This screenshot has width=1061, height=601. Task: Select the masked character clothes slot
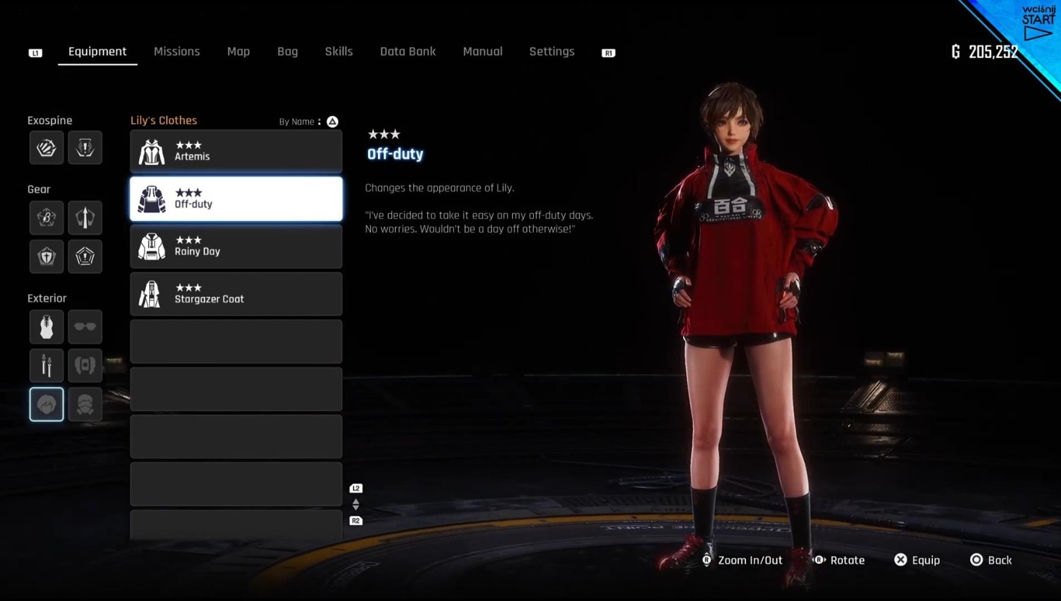[85, 404]
